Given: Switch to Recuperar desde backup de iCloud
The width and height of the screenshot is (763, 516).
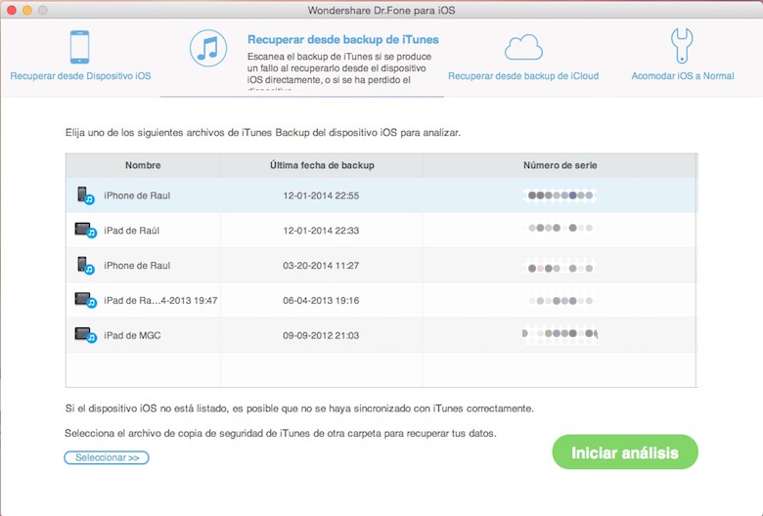Looking at the screenshot, I should point(523,76).
